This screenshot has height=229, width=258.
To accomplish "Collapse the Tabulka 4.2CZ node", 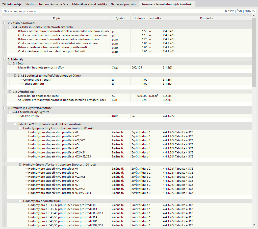I will [15, 124].
